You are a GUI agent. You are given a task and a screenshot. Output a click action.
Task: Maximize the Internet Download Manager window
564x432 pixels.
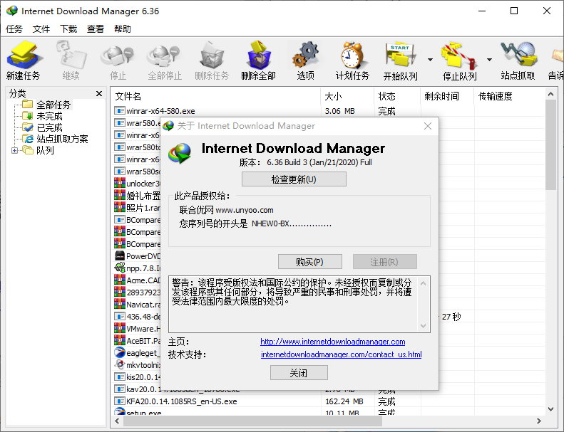coord(514,11)
